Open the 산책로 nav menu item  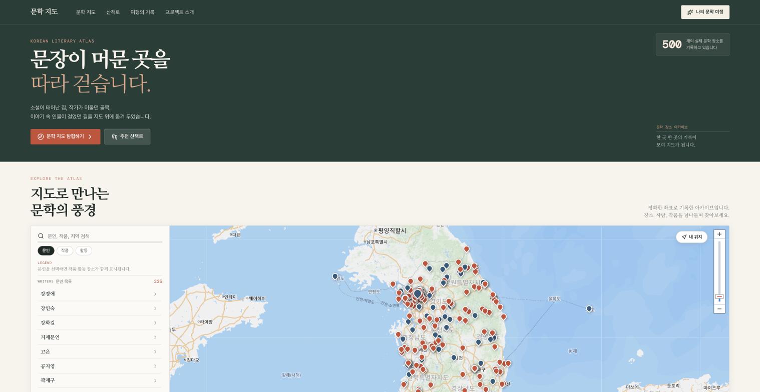(x=113, y=12)
